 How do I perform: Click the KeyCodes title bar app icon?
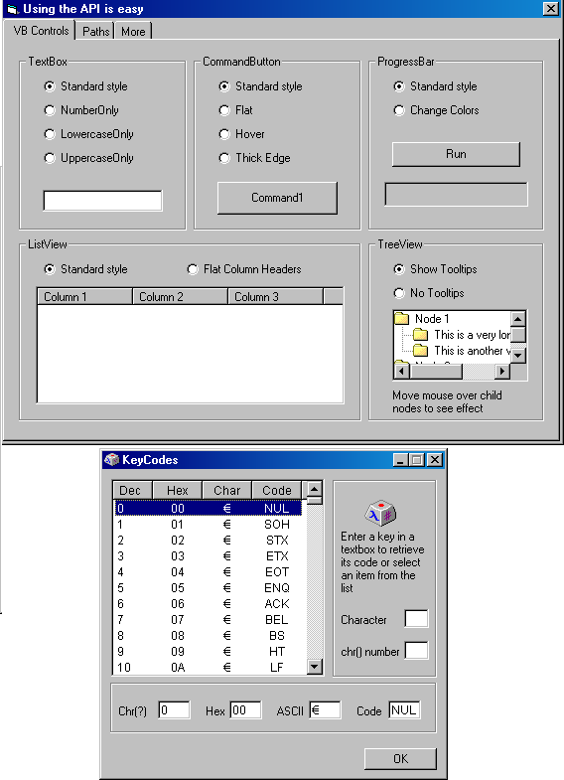pyautogui.click(x=112, y=460)
